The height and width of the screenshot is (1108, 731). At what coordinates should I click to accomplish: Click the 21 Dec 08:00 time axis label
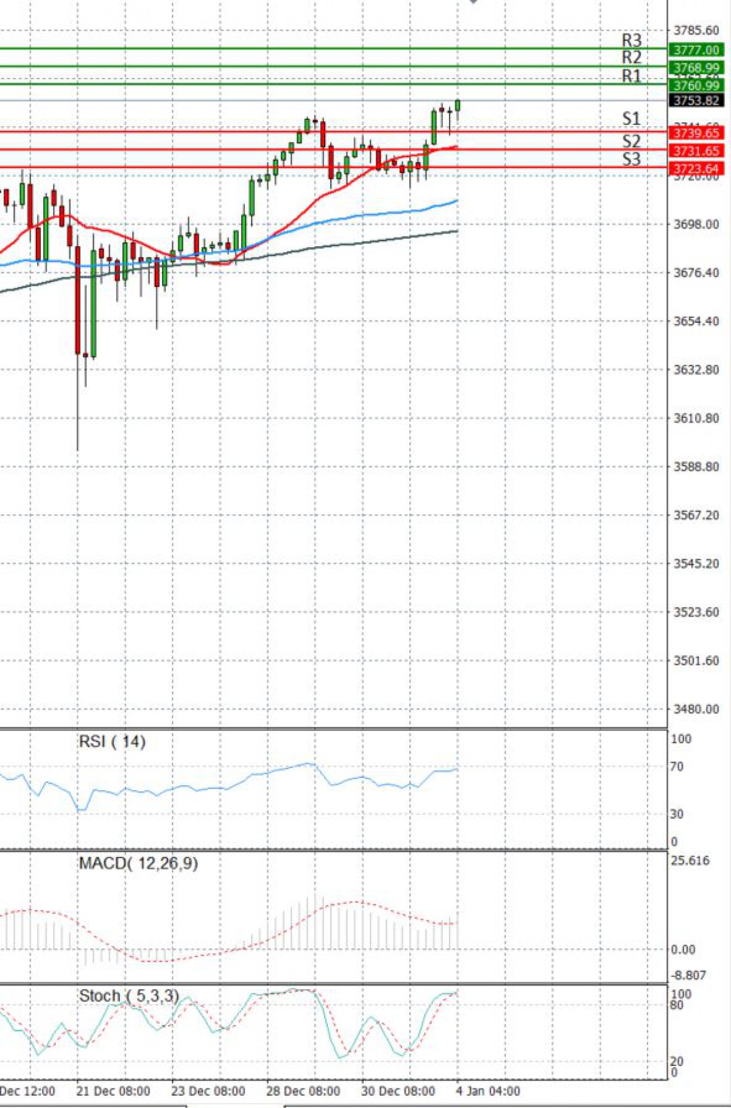click(x=113, y=1090)
